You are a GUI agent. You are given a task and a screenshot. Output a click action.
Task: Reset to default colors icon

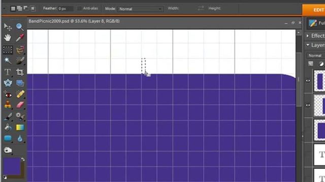(x=5, y=177)
